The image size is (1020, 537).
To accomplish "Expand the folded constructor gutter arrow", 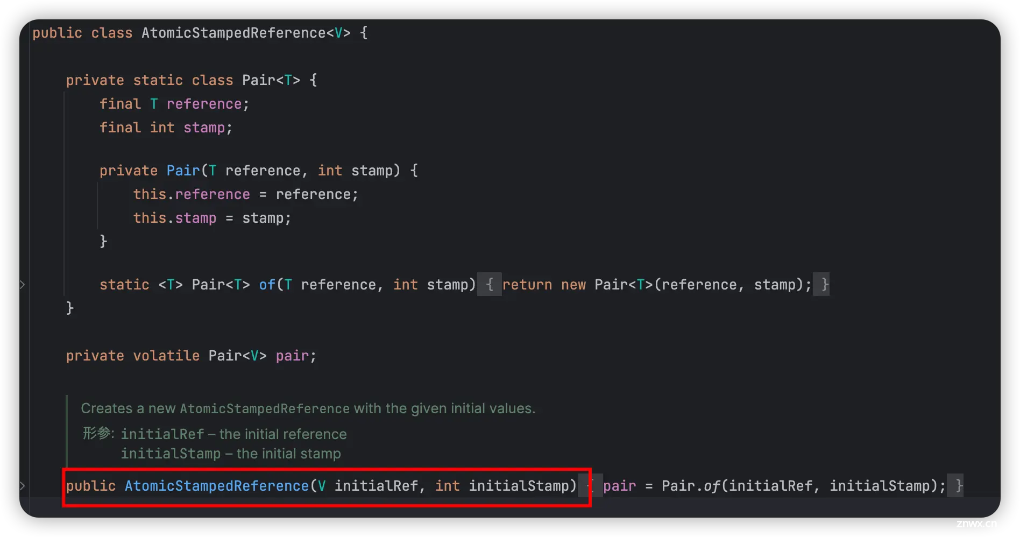I will (23, 486).
